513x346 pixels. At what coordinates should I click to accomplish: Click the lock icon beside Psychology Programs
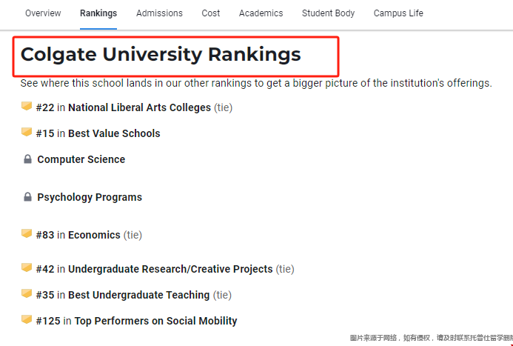click(28, 197)
